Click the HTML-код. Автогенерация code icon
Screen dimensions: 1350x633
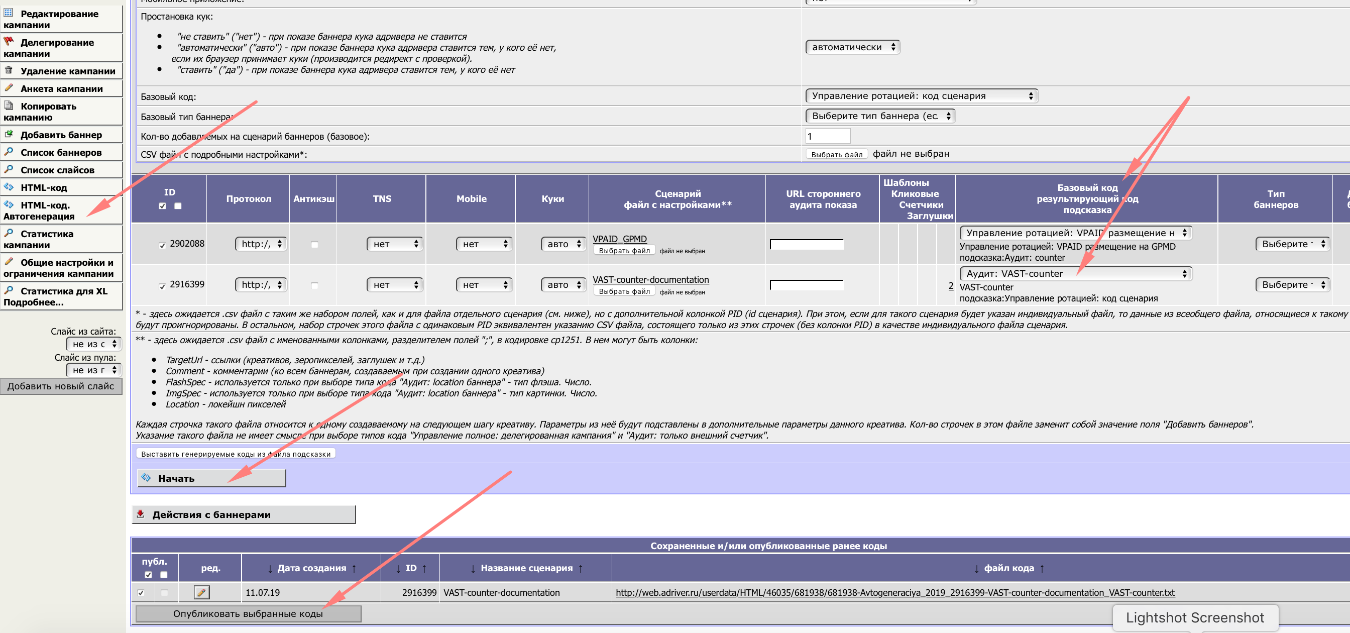9,204
